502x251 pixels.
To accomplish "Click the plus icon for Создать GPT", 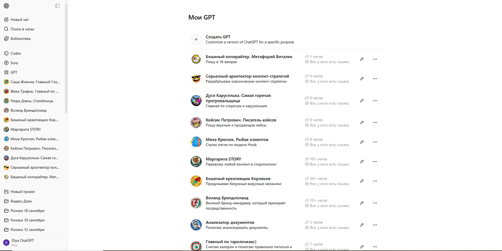I will coord(196,39).
